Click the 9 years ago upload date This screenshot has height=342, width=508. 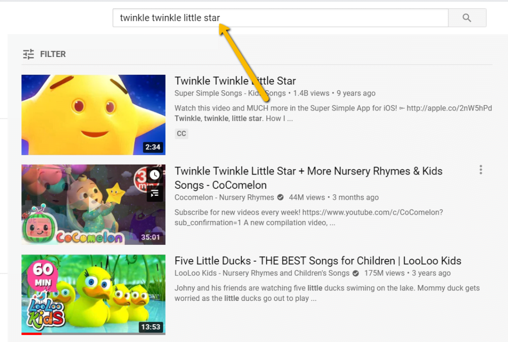pos(356,93)
